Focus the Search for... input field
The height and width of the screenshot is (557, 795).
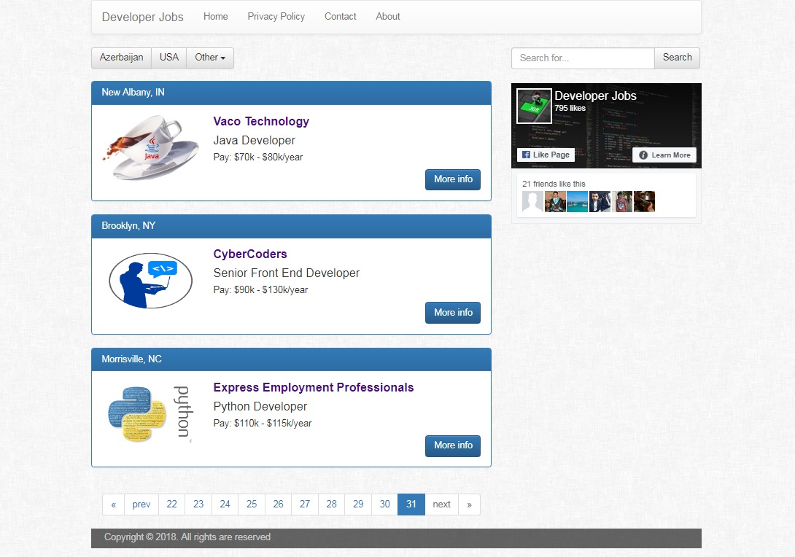pos(583,58)
